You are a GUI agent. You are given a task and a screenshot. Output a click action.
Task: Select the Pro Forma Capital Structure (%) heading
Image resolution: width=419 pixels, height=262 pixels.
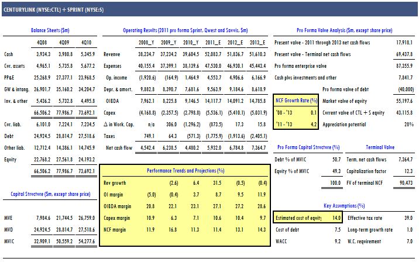pyautogui.click(x=308, y=147)
